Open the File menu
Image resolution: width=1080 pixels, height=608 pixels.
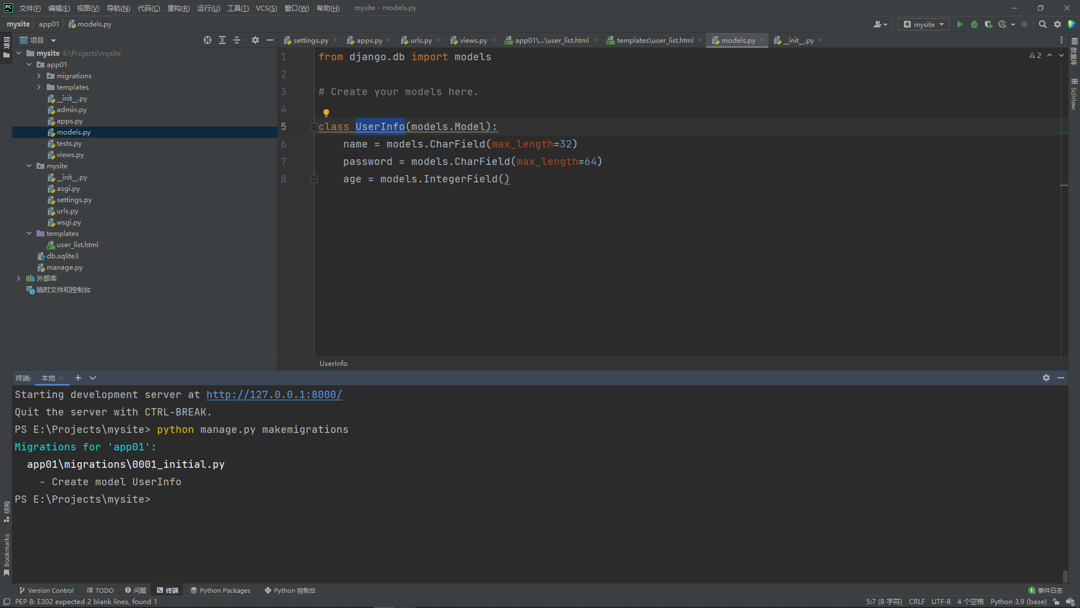point(30,8)
